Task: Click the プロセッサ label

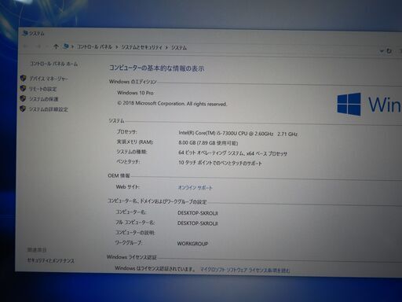Action: pyautogui.click(x=126, y=131)
